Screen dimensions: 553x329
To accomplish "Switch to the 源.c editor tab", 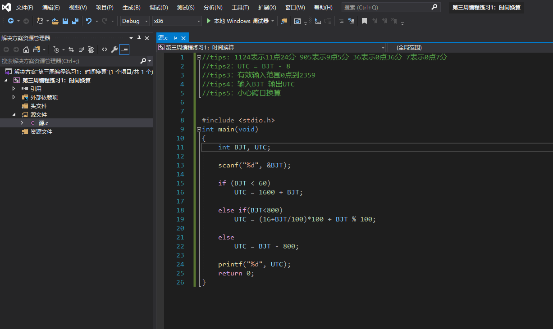I will (x=163, y=38).
